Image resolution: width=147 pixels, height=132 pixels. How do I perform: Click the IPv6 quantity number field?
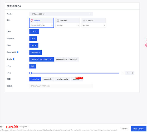(x=128, y=73)
